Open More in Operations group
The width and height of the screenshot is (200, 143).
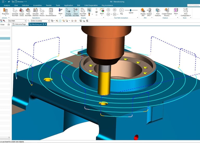pos(60,12)
